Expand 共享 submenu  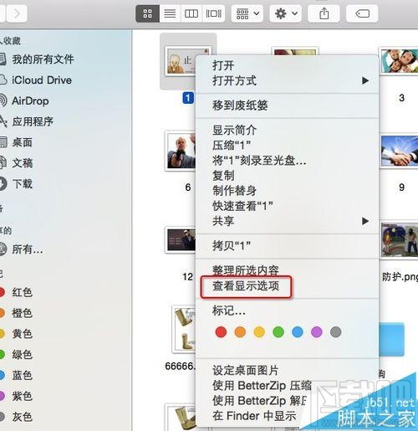pyautogui.click(x=287, y=221)
